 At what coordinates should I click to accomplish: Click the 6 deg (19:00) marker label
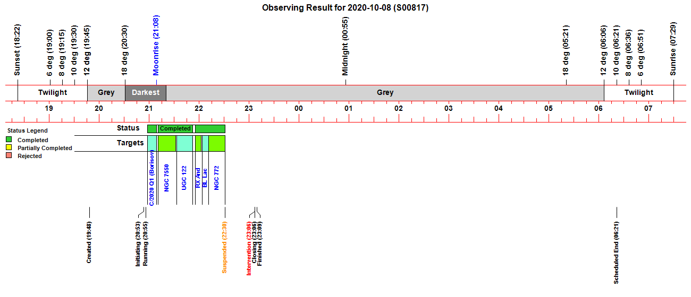[50, 53]
